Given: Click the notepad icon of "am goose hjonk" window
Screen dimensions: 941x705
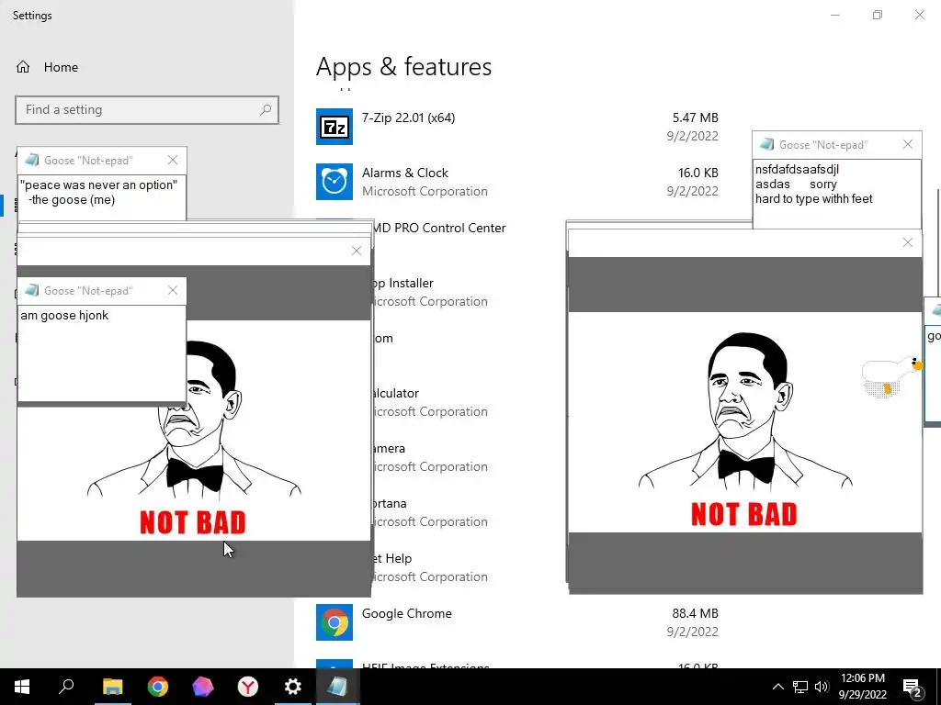Looking at the screenshot, I should point(32,291).
